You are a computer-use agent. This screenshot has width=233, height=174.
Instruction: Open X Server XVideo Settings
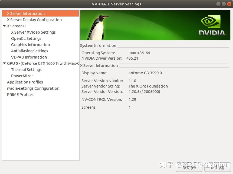coord(33,32)
